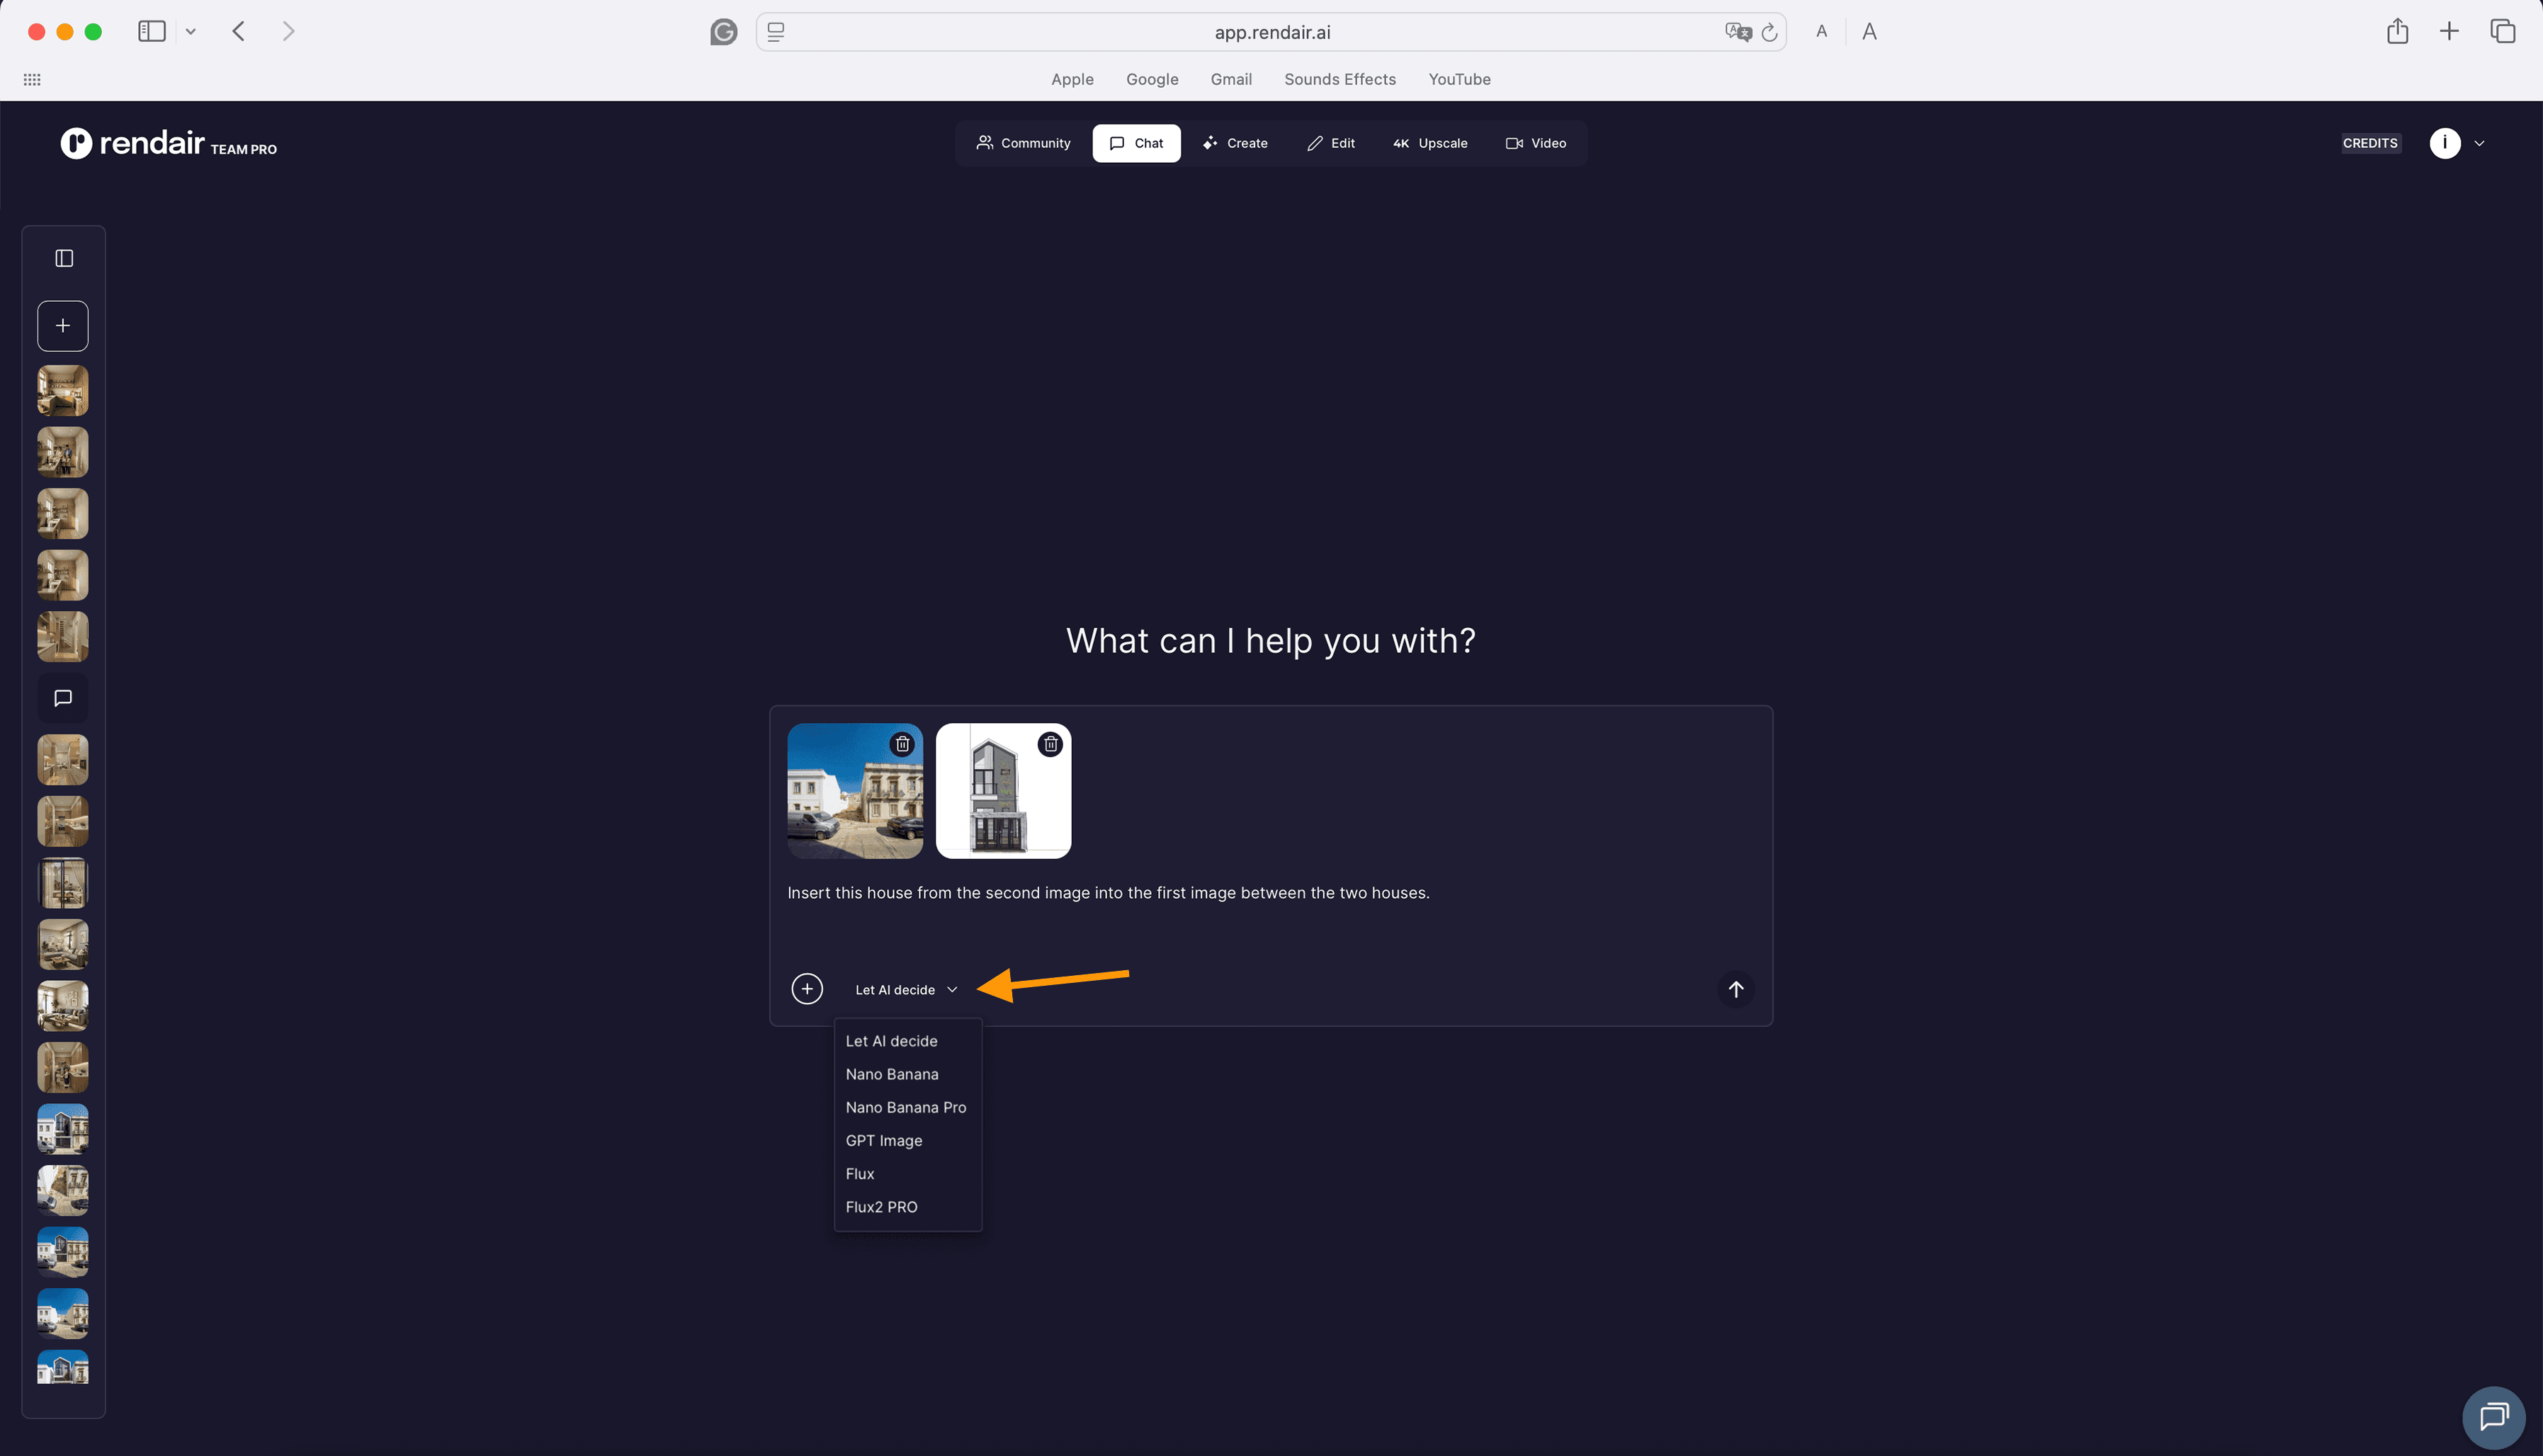2543x1456 pixels.
Task: Select Nano Banana Pro from model list
Action: pos(905,1107)
